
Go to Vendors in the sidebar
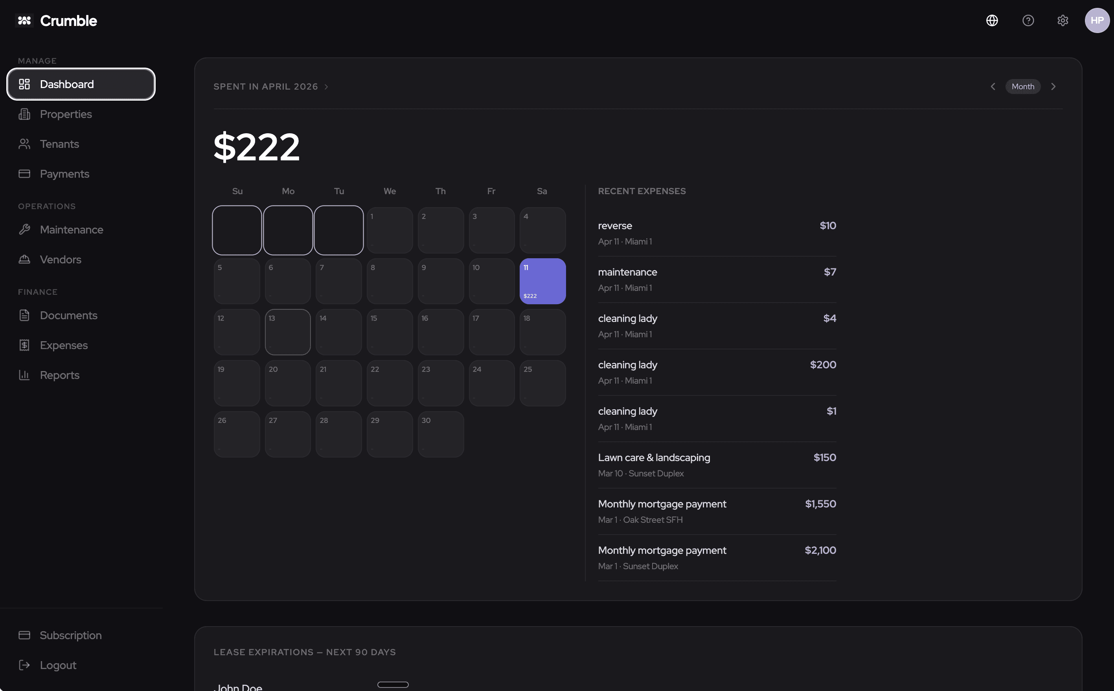click(60, 259)
